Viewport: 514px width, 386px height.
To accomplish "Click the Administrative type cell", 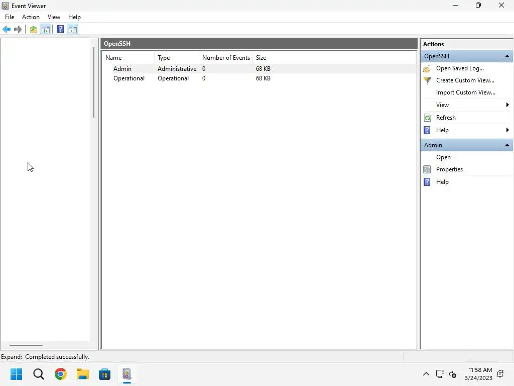I will point(177,68).
